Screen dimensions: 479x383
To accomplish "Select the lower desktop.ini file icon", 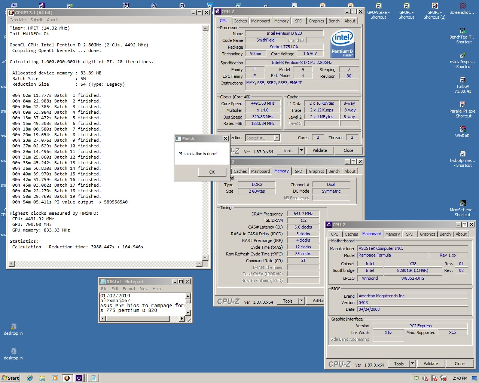I will click(13, 354).
